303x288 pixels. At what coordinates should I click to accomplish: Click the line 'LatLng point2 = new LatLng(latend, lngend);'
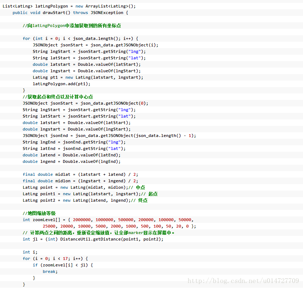click(77, 200)
